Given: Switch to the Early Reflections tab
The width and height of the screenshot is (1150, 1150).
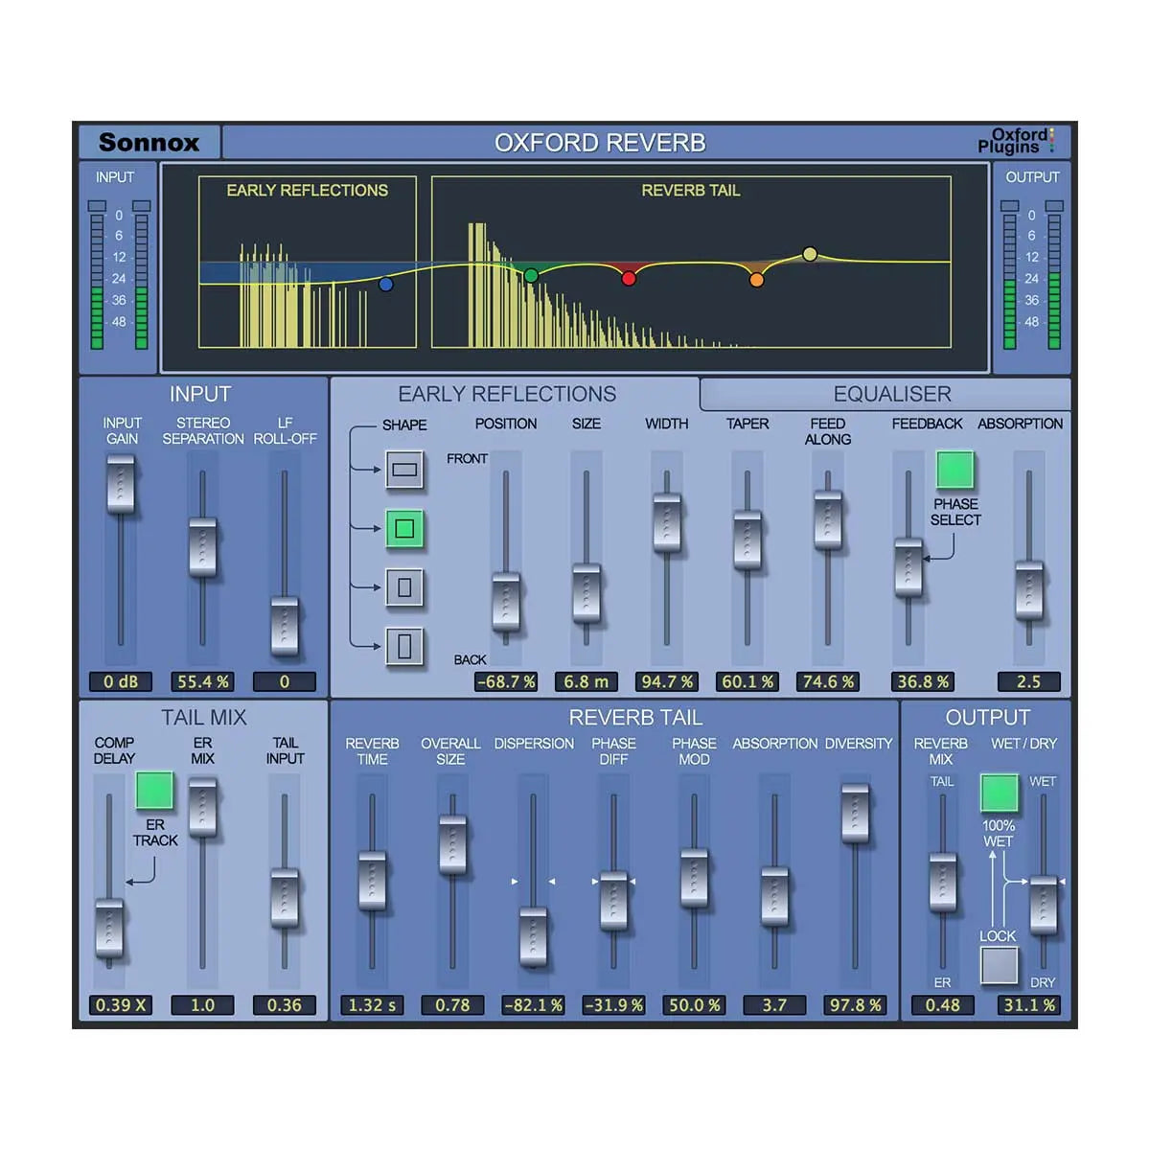Looking at the screenshot, I should point(508,393).
